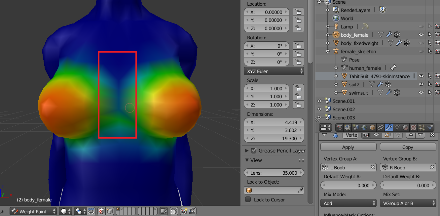Click the Default Weight A slider
This screenshot has width=440, height=216.
[x=348, y=185]
